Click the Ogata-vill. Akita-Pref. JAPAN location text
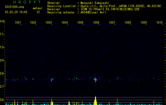 coord(121,6)
